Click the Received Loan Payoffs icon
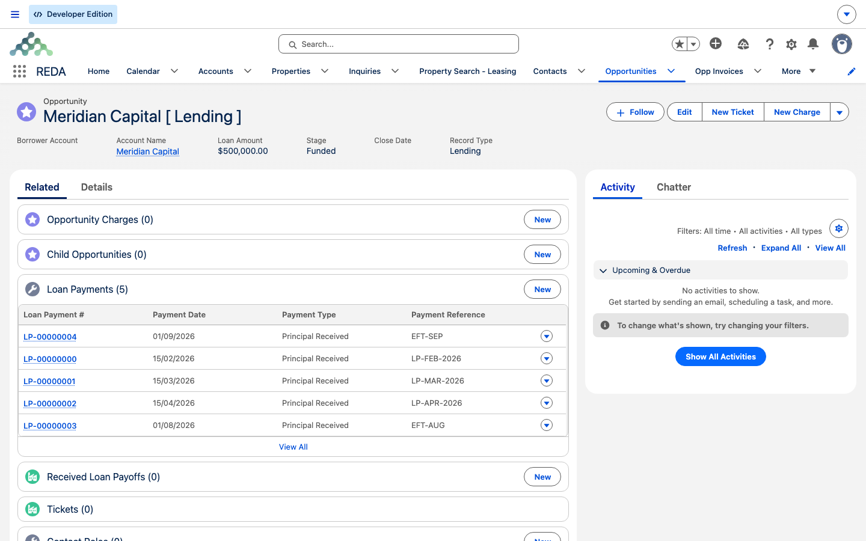 32,477
